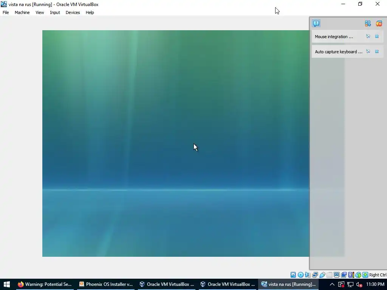The height and width of the screenshot is (290, 387).
Task: Click the audio status icon
Action: point(308,275)
